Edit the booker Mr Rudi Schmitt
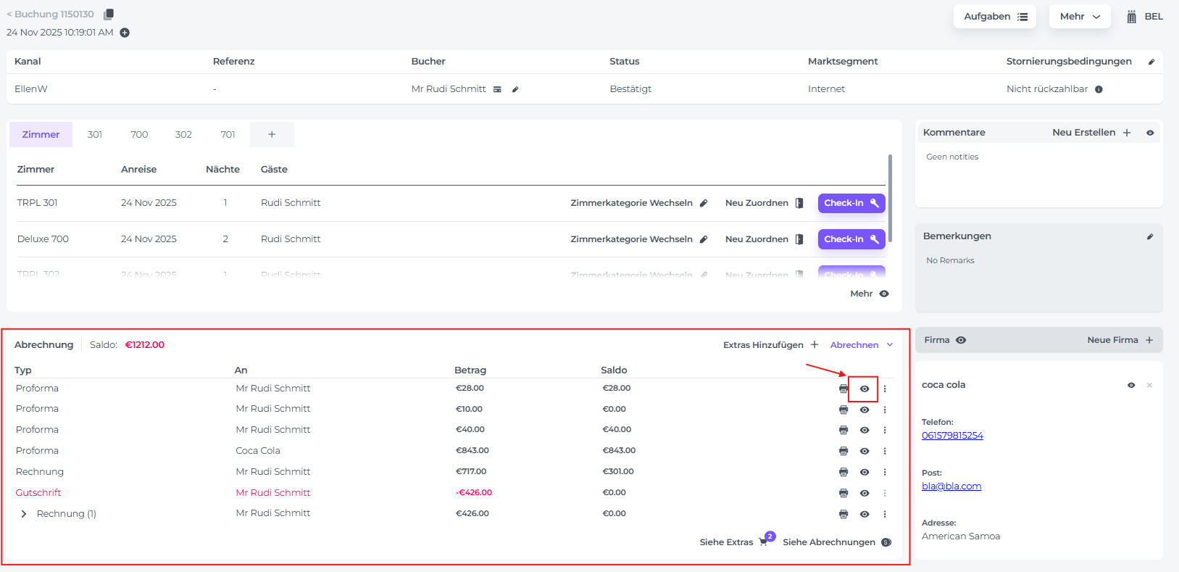1179x572 pixels. [x=515, y=89]
